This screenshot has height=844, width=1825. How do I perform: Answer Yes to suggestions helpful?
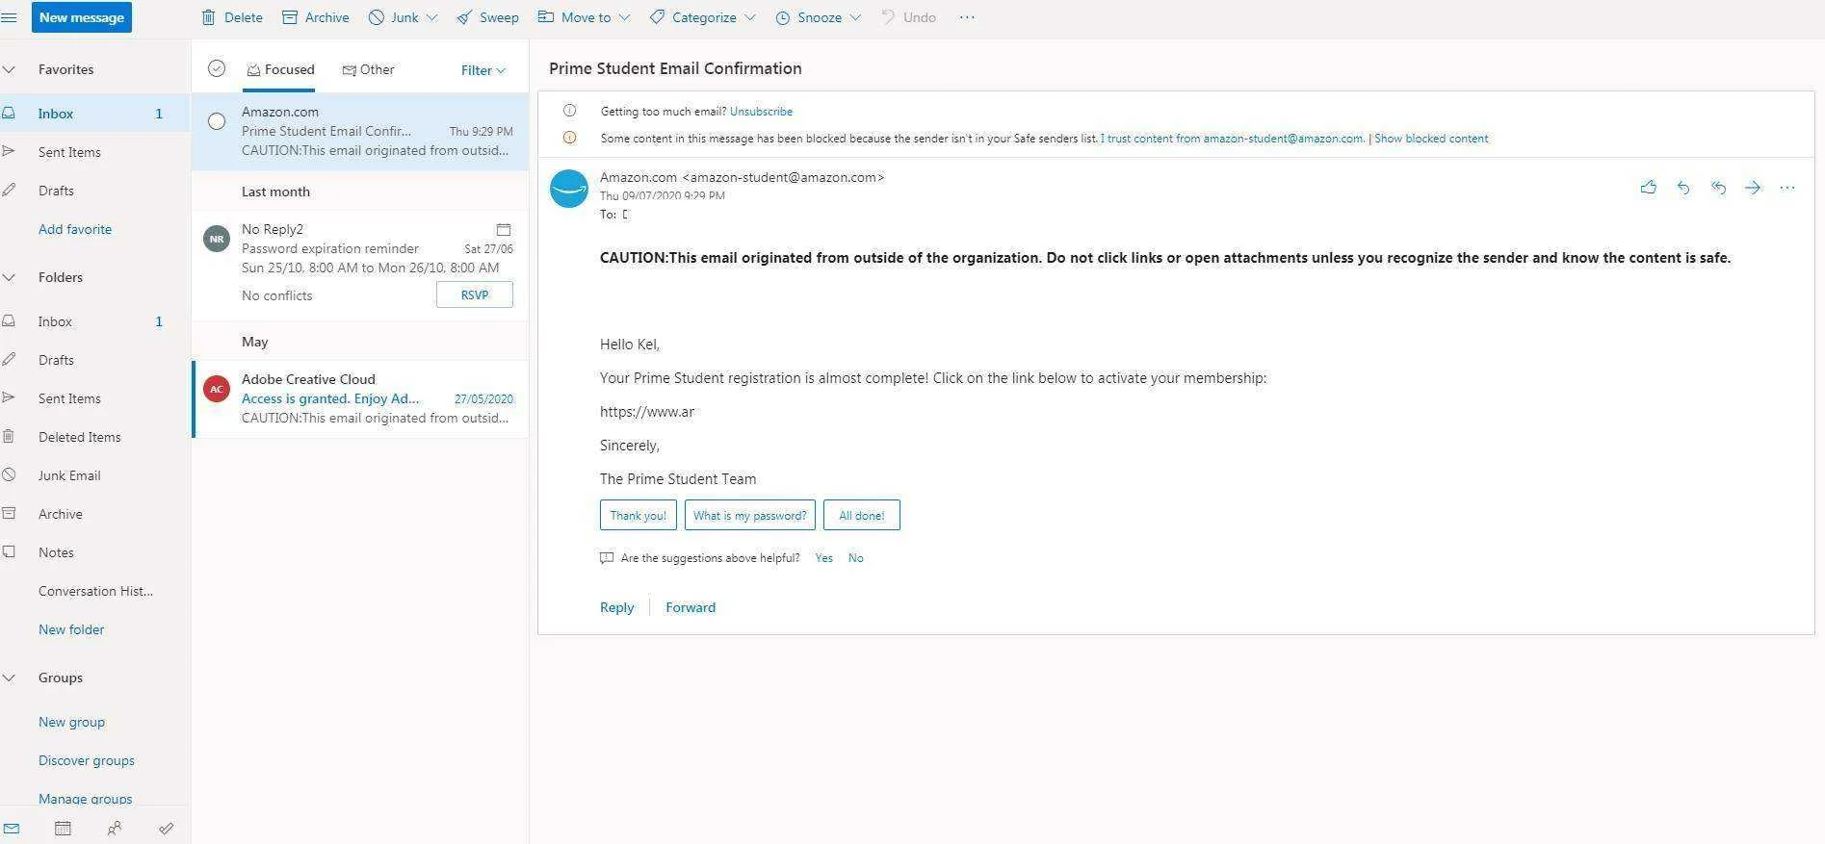[823, 558]
